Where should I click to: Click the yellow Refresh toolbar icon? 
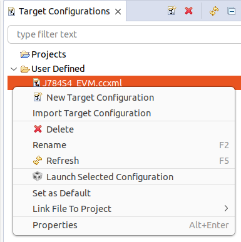pyautogui.click(x=214, y=11)
